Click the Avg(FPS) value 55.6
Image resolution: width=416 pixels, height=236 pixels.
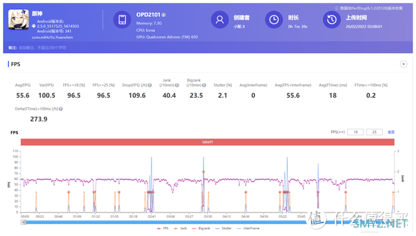coord(23,95)
